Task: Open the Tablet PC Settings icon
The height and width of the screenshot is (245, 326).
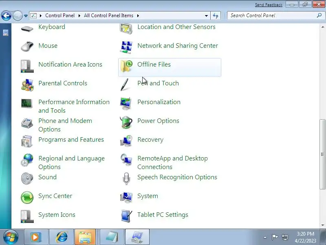Action: [126, 216]
